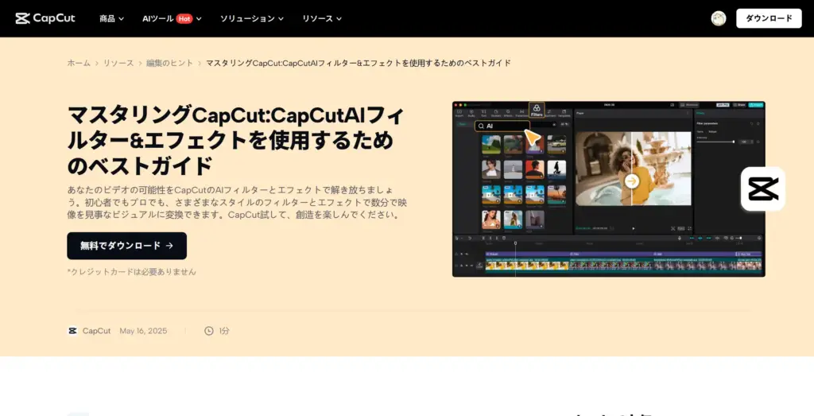The height and width of the screenshot is (416, 814).
Task: Click the main article heading マスタリングCapCut
Action: [235, 140]
